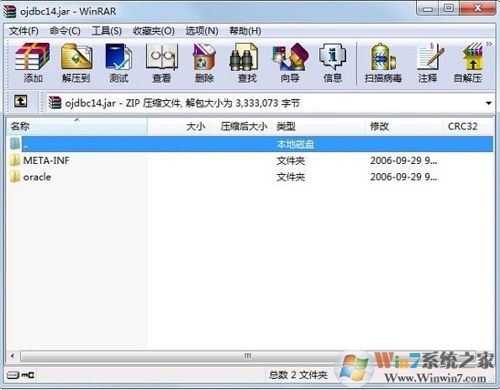Select the META-INF folder
The width and height of the screenshot is (500, 390).
coord(46,161)
